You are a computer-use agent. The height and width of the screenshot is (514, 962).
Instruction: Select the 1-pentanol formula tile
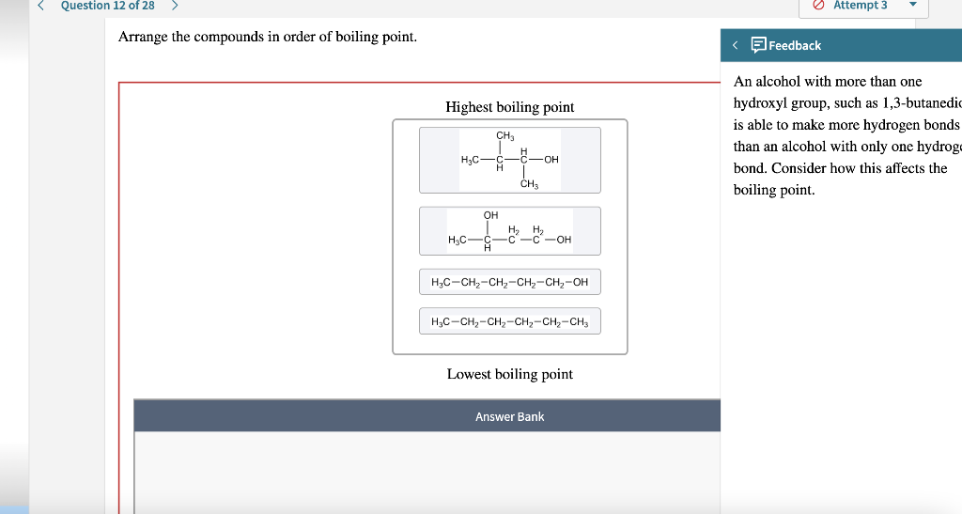[510, 282]
